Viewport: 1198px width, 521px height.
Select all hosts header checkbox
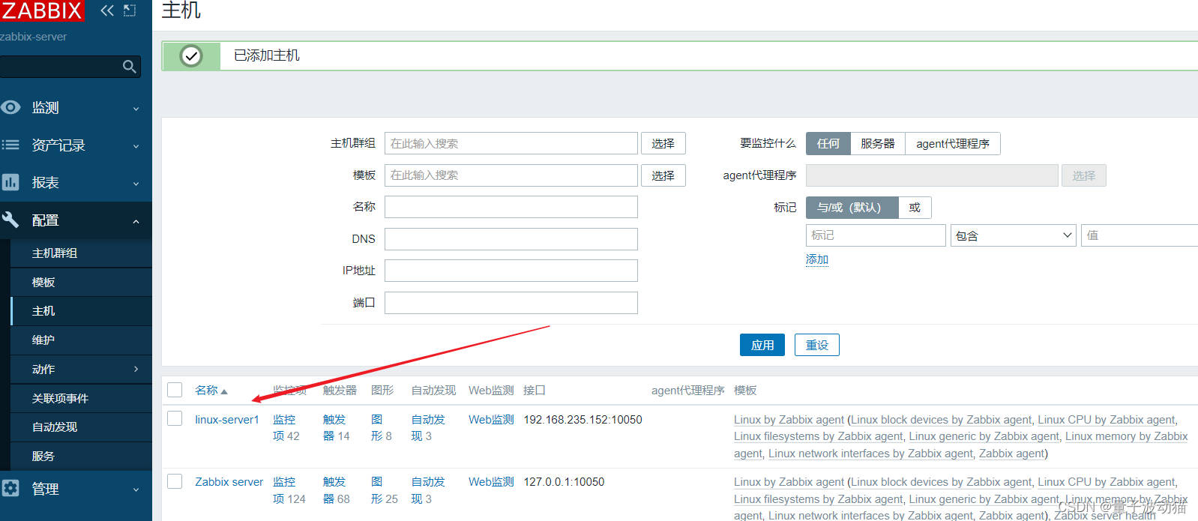pyautogui.click(x=175, y=390)
